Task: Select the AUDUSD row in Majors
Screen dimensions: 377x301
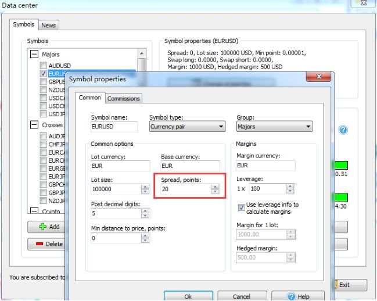Action: (60, 66)
